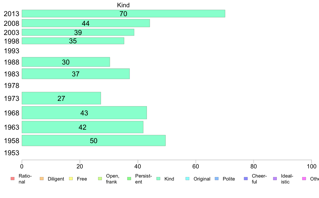The image size is (319, 198).
Task: Select the Diligent legend swatch
Action: coord(42,179)
